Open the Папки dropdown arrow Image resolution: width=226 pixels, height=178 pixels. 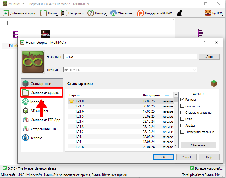(57, 16)
